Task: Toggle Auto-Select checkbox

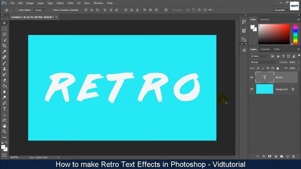Action: click(x=16, y=10)
